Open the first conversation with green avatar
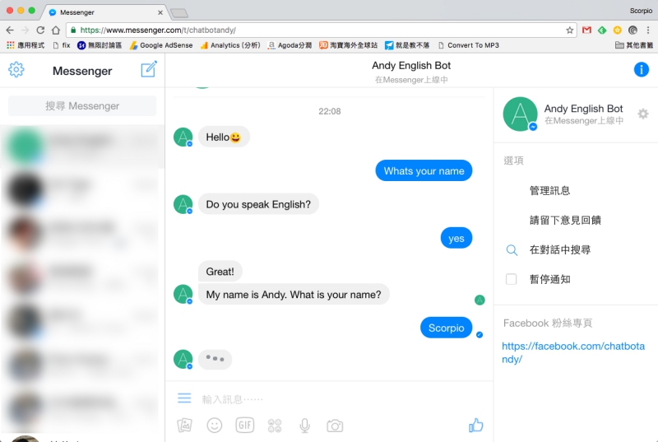The width and height of the screenshot is (658, 442). click(82, 147)
